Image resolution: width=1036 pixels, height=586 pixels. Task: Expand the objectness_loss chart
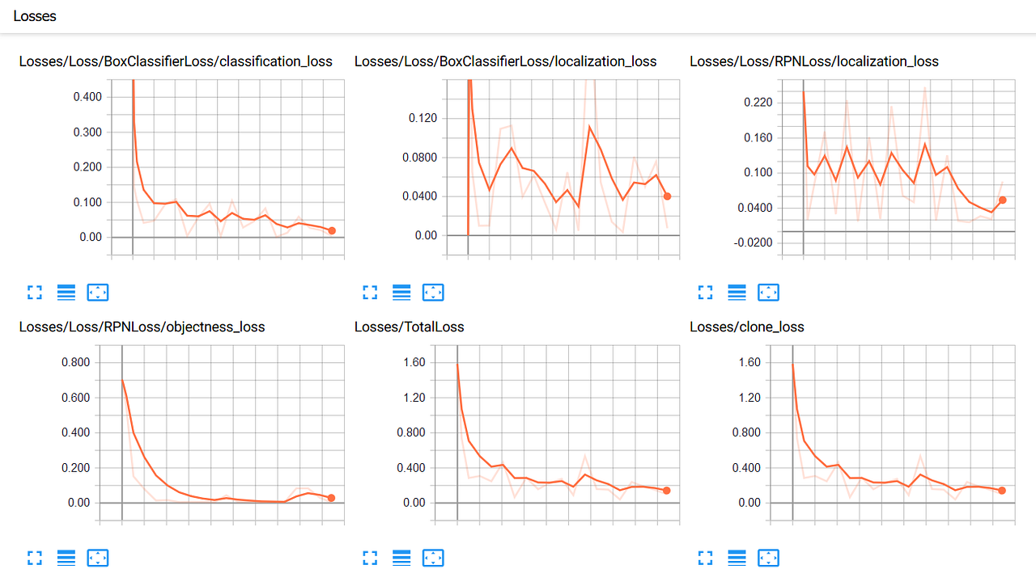34,558
